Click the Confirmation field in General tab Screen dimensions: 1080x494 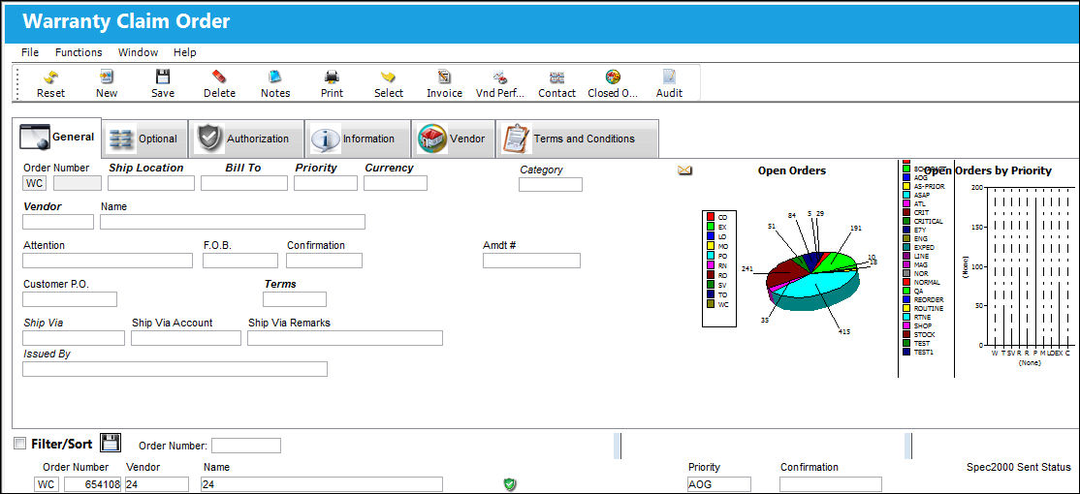click(325, 260)
